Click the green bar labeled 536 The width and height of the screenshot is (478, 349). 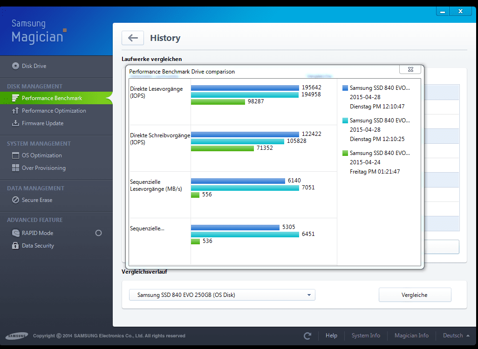pos(195,242)
